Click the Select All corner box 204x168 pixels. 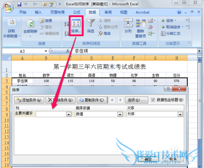[7, 58]
